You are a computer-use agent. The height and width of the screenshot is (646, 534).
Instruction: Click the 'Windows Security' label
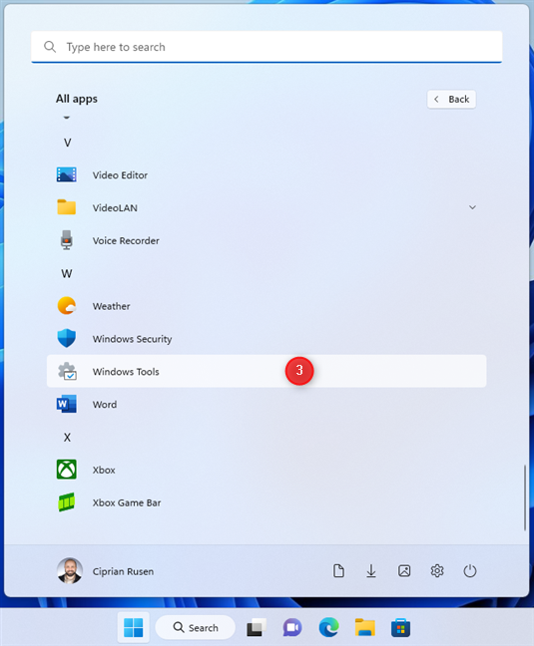coord(132,339)
